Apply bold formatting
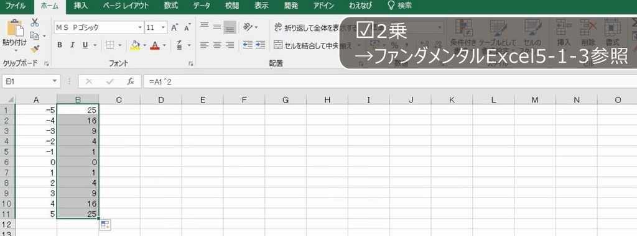Viewport: 637px width, 236px height. (x=60, y=45)
